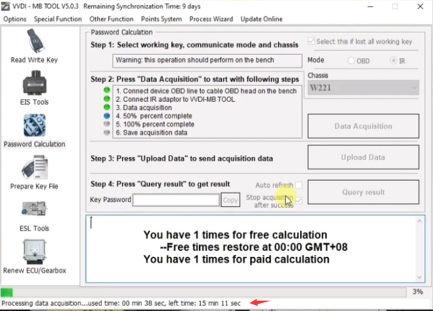
Task: Click the VVDI app icon in title bar
Action: (x=5, y=6)
